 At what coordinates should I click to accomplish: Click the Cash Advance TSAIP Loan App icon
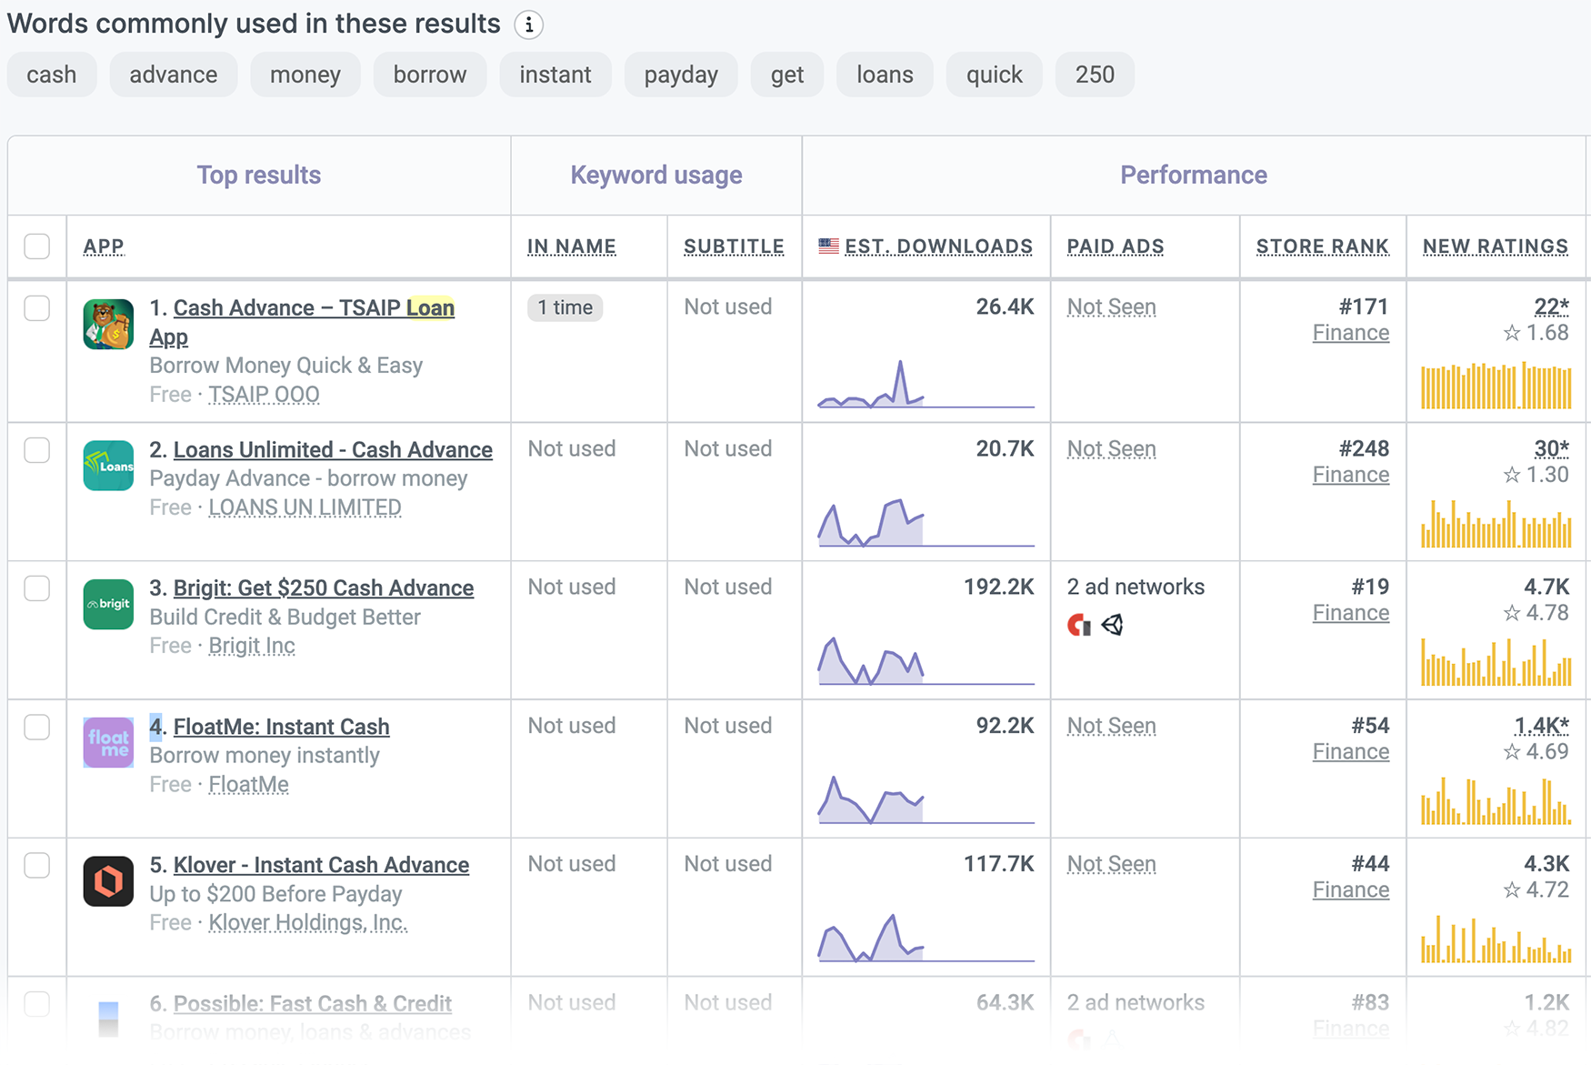107,325
